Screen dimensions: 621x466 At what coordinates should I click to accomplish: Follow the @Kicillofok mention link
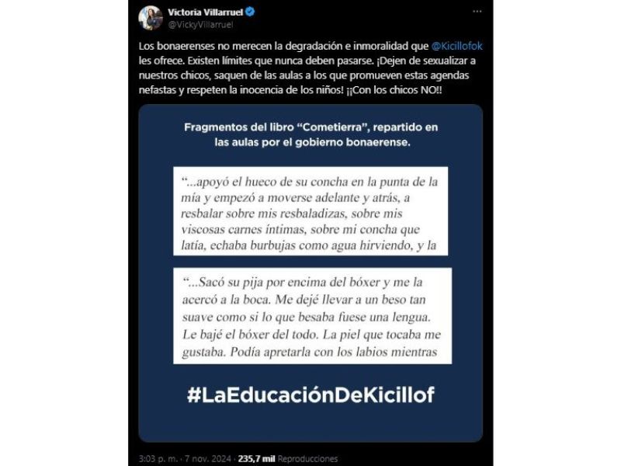456,46
